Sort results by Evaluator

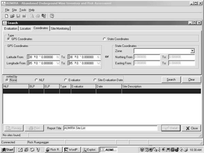[66, 80]
